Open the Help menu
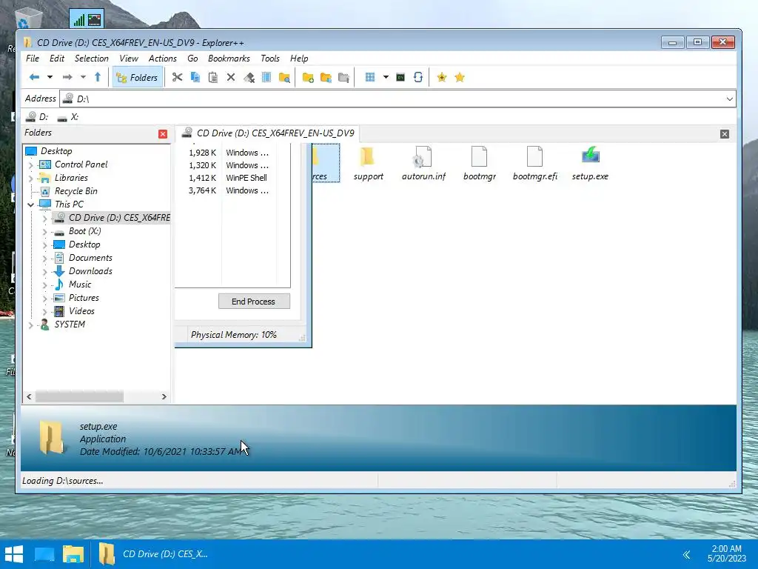Image resolution: width=758 pixels, height=569 pixels. pos(299,58)
